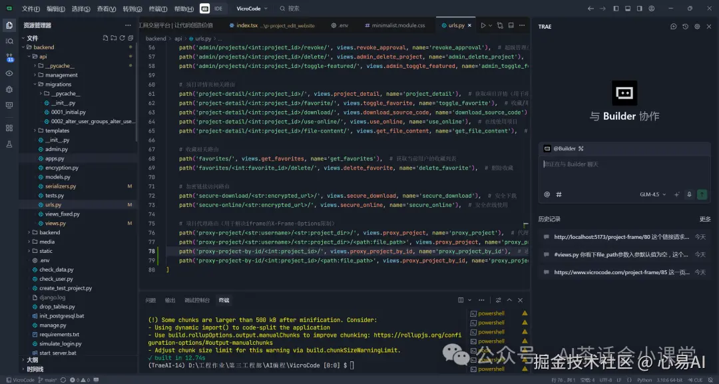Image resolution: width=719 pixels, height=384 pixels.
Task: Open requirements.txt in file tree
Action: click(59, 335)
